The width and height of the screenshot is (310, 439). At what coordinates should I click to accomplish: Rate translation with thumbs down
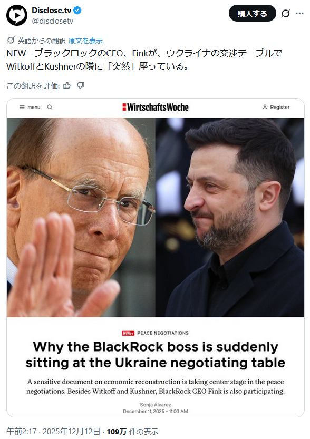81,85
